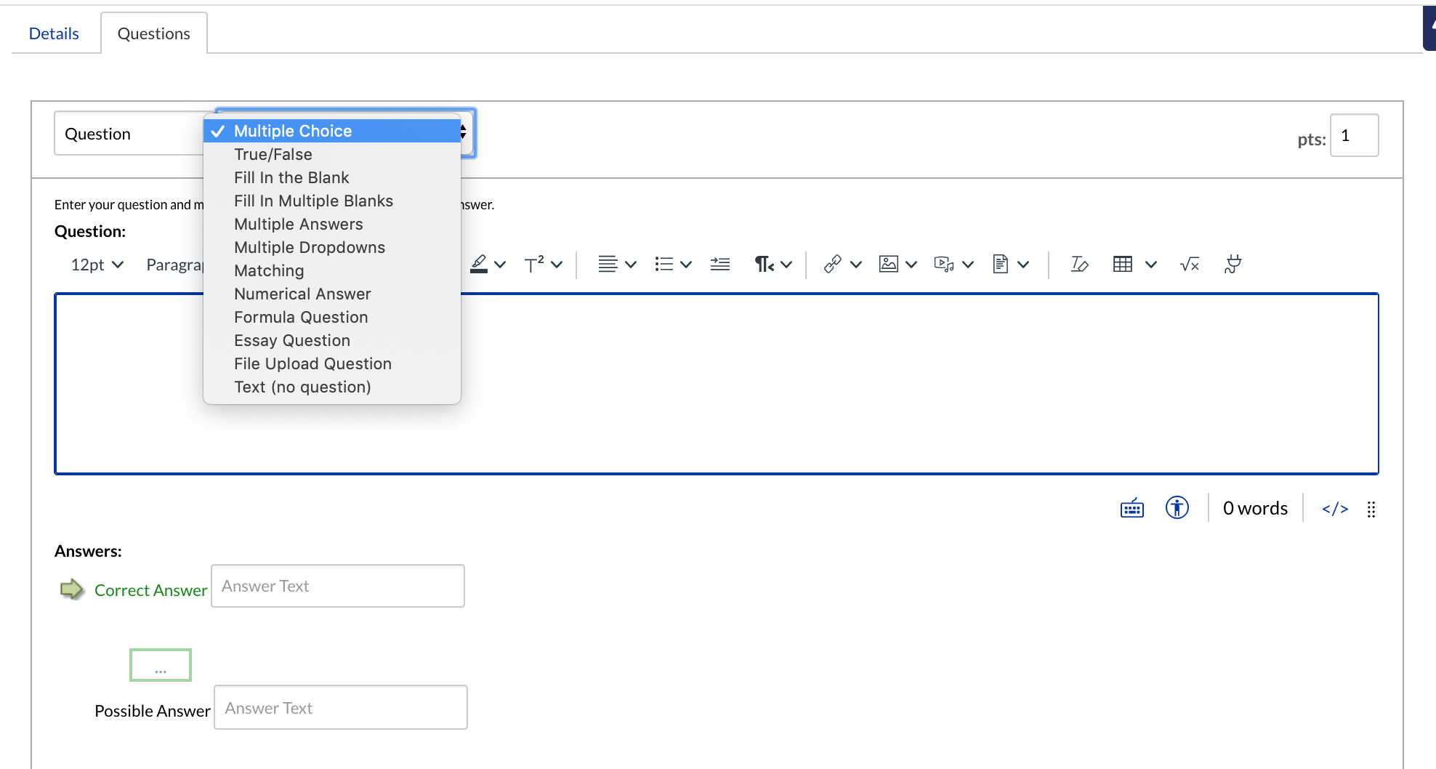Open the accessibility checker icon

1177,507
